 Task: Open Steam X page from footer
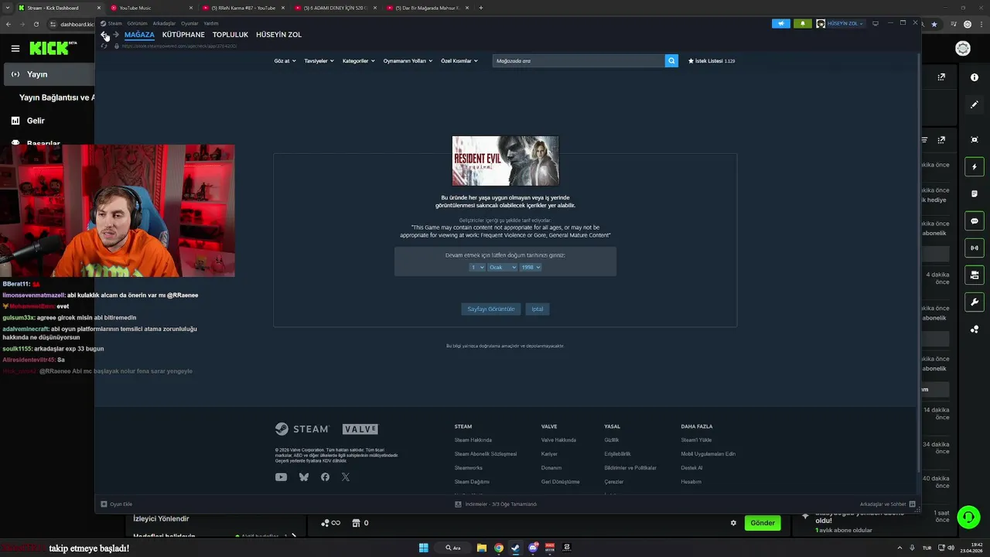tap(346, 477)
